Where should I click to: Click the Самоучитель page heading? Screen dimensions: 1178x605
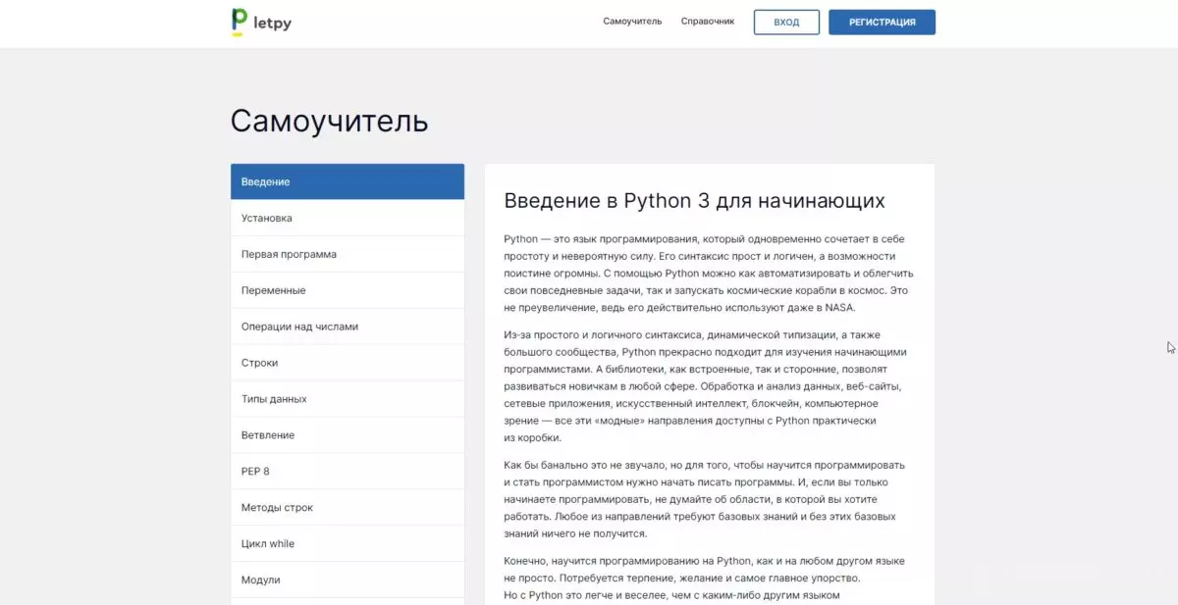[329, 122]
